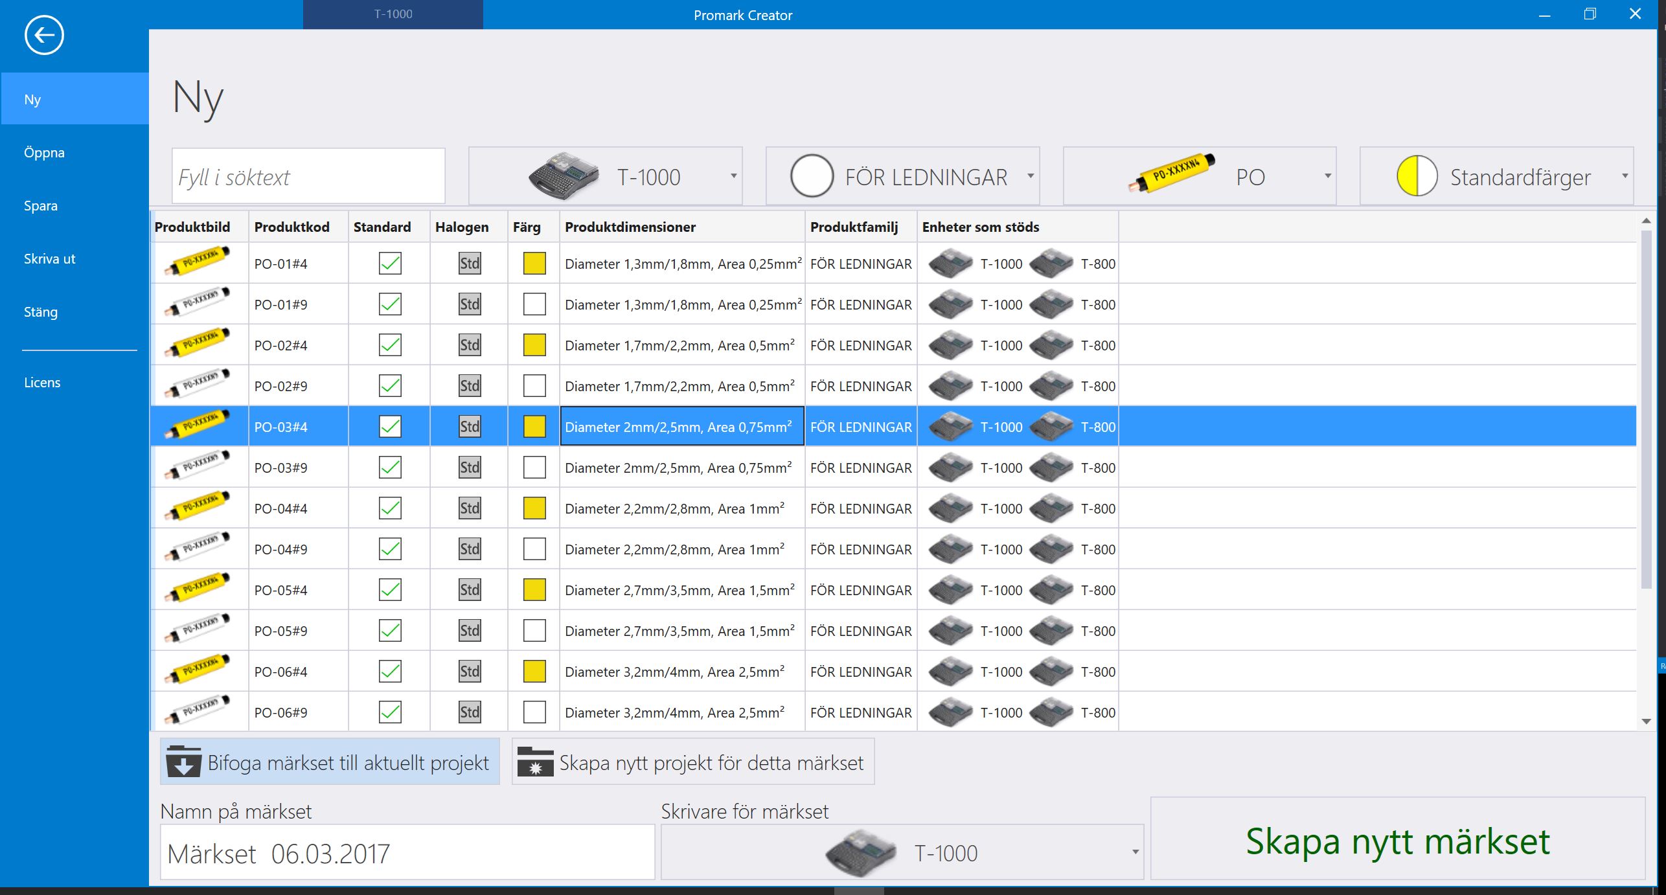Sort by Produktdimensioner column header
The height and width of the screenshot is (895, 1666).
pyautogui.click(x=682, y=227)
